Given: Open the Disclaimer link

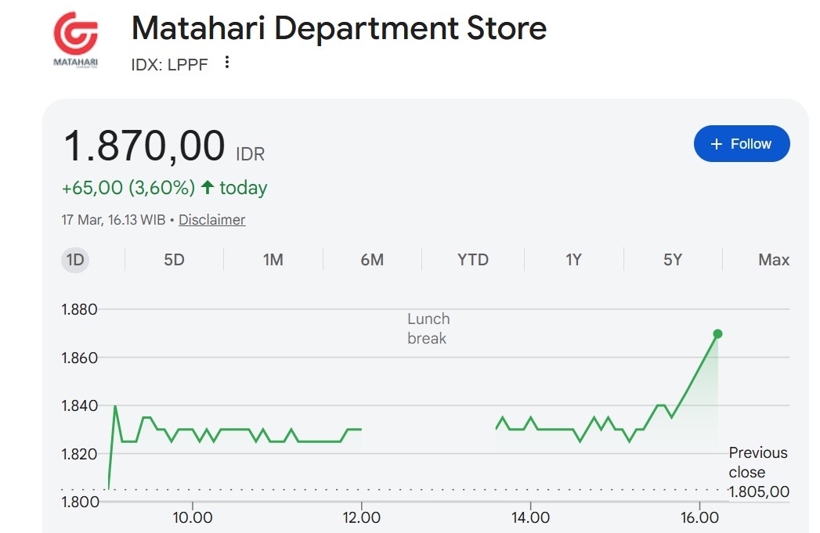Looking at the screenshot, I should (211, 220).
